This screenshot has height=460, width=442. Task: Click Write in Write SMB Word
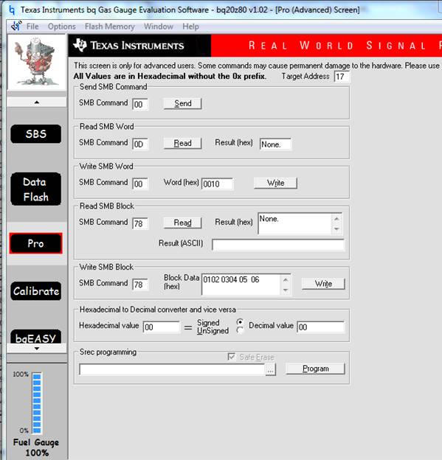tap(275, 183)
